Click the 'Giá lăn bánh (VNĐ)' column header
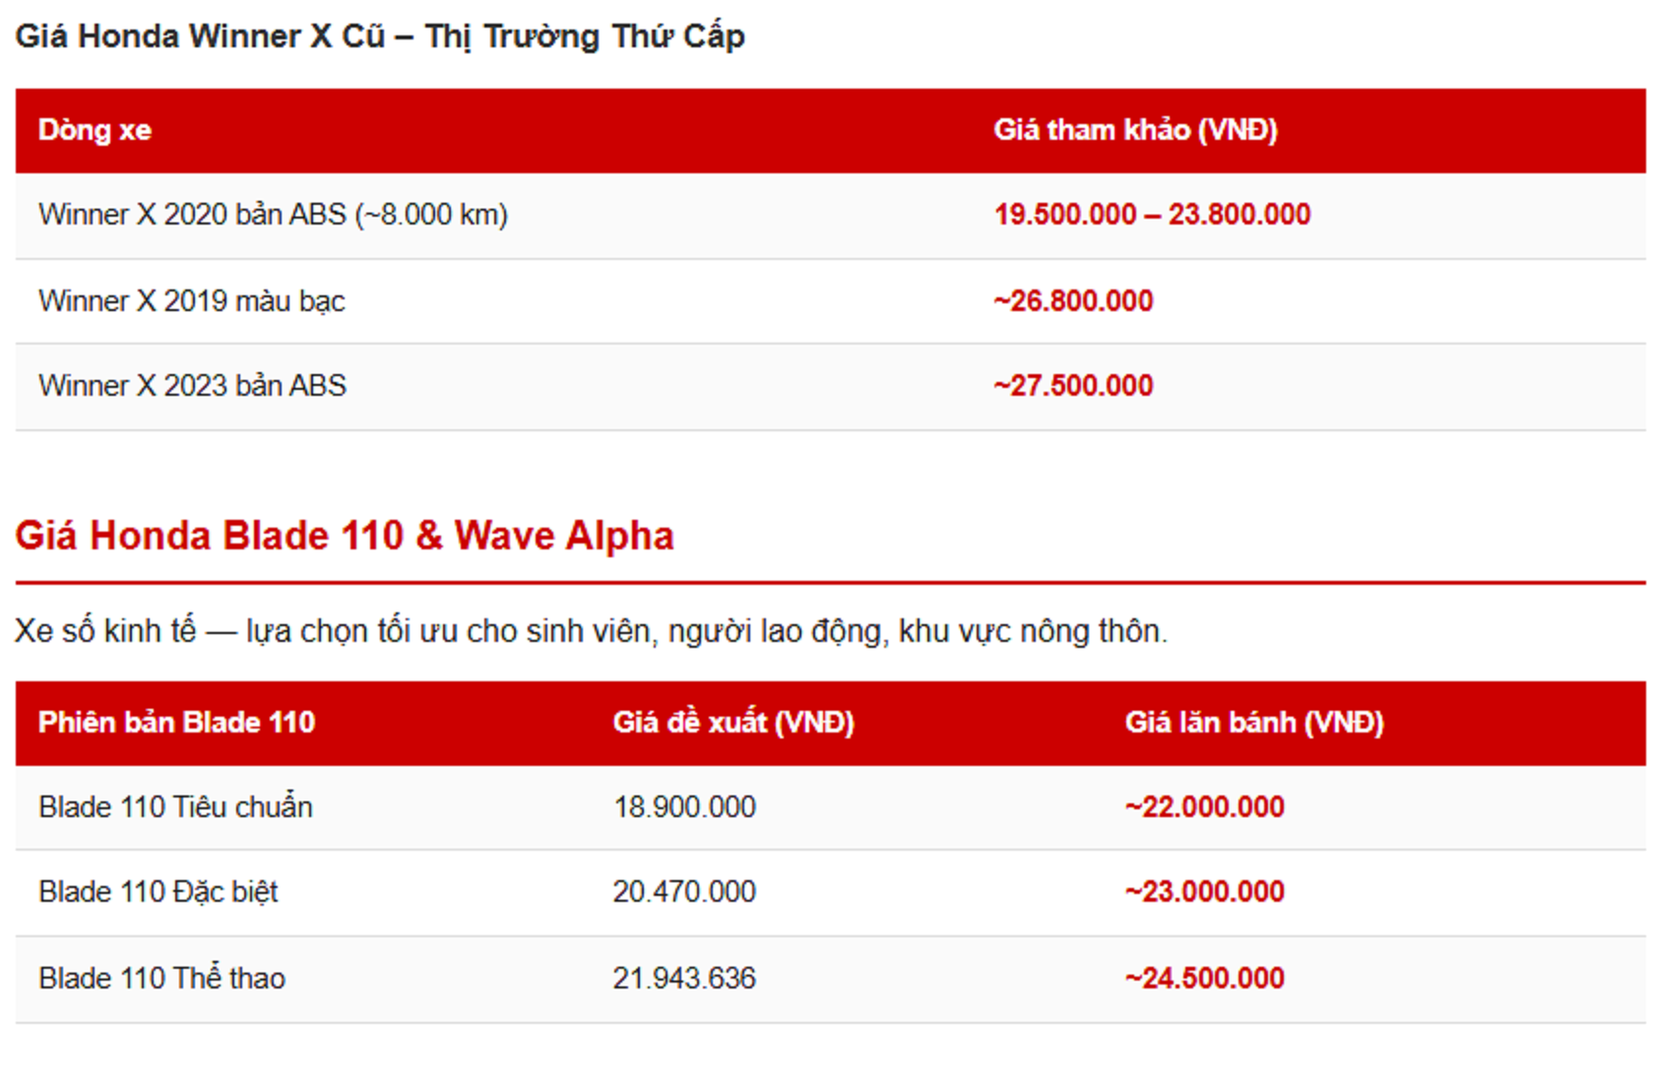Viewport: 1654px width, 1077px height. [x=1254, y=723]
